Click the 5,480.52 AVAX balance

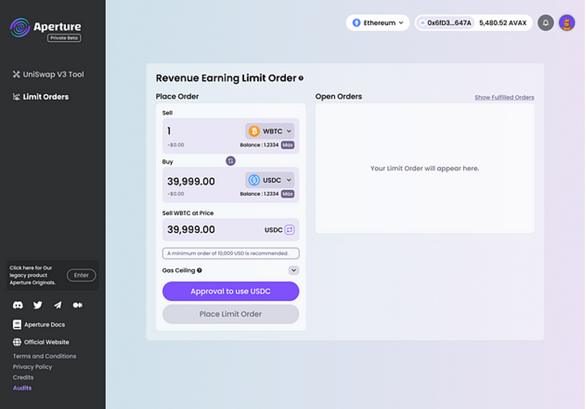[x=503, y=23]
